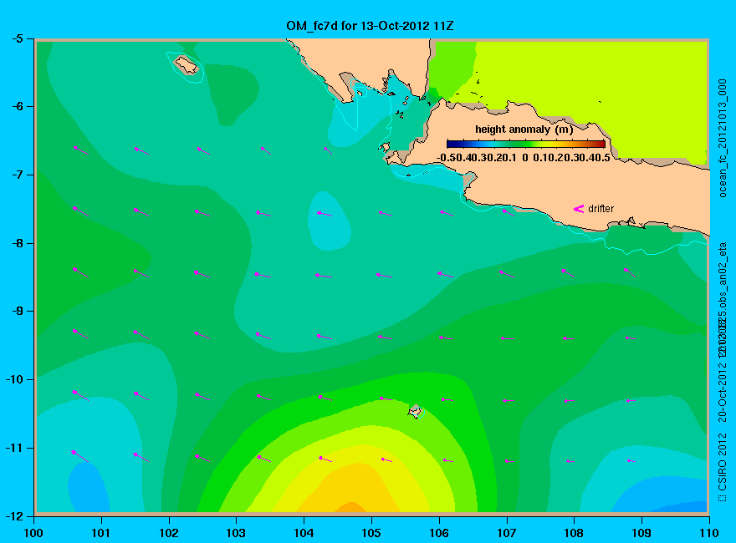The height and width of the screenshot is (543, 736).
Task: Click the small island near 102.3, -5.4
Action: point(187,64)
